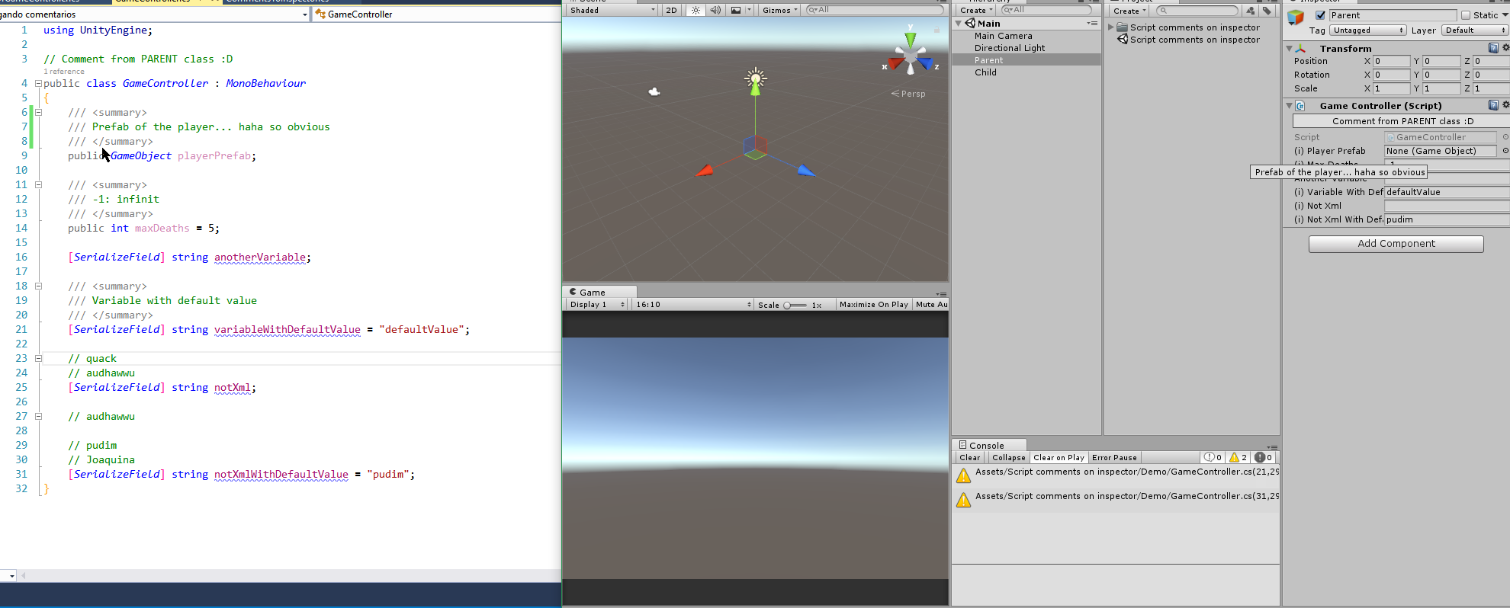Open the Shaded draw mode dropdown
This screenshot has width=1510, height=608.
coord(612,10)
